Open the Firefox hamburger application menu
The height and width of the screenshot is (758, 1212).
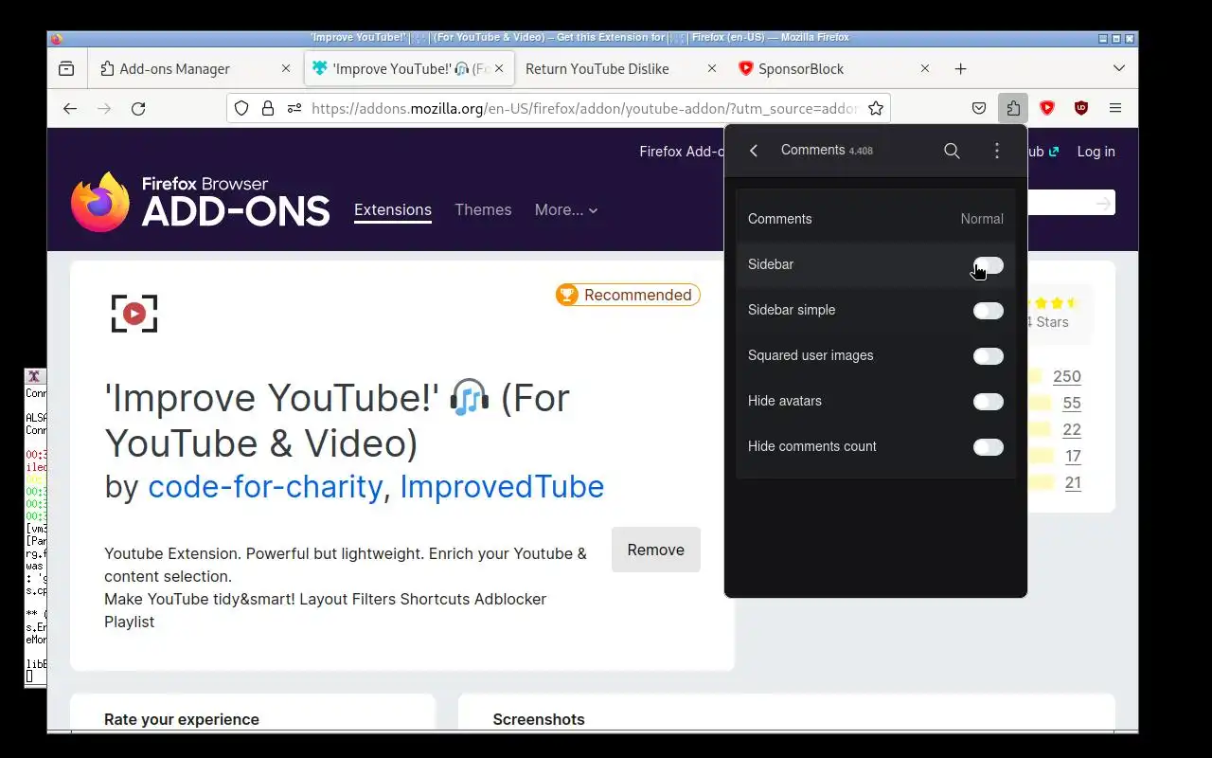(1115, 108)
